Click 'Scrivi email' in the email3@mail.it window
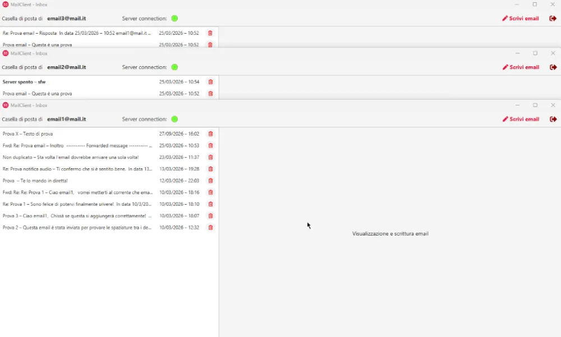Image resolution: width=561 pixels, height=337 pixels. point(521,19)
